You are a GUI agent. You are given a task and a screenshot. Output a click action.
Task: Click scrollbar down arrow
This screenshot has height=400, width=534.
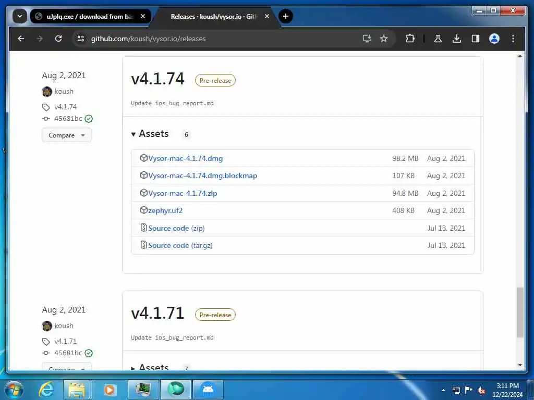[520, 365]
